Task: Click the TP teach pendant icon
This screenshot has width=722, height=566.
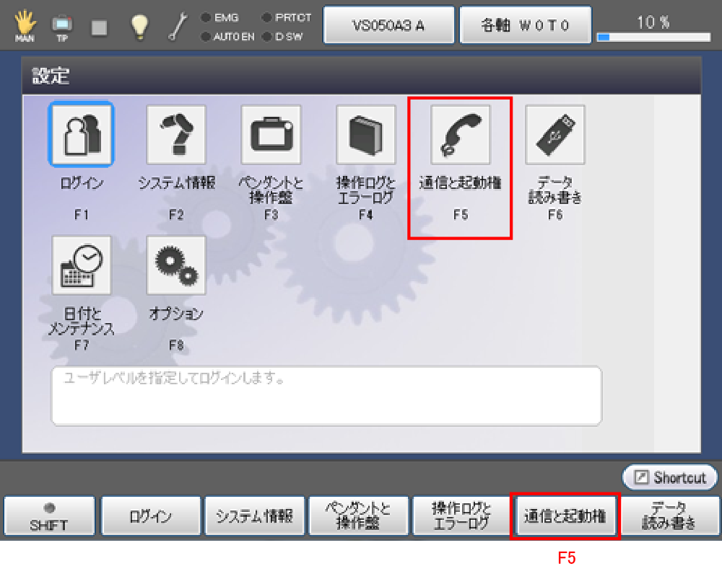Action: pyautogui.click(x=61, y=26)
